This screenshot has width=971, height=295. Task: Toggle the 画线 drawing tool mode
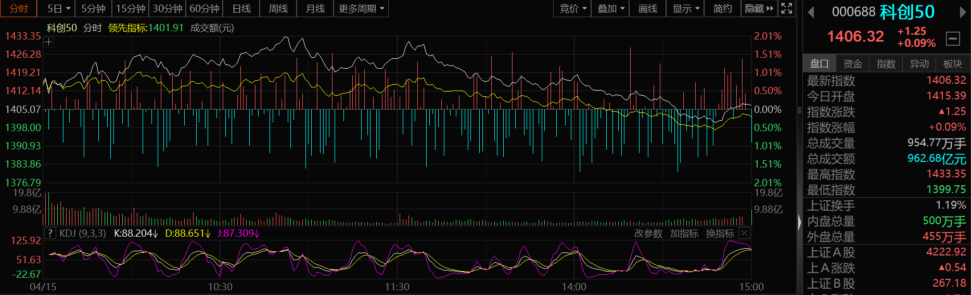[x=647, y=8]
